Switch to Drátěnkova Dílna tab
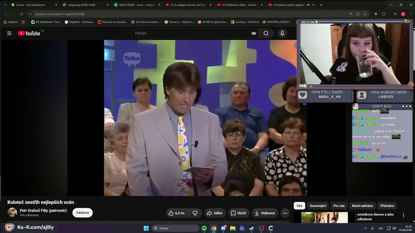This screenshot has width=415, height=233. 240,5
